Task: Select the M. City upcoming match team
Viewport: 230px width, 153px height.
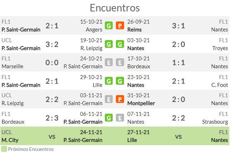Action: coord(10,140)
